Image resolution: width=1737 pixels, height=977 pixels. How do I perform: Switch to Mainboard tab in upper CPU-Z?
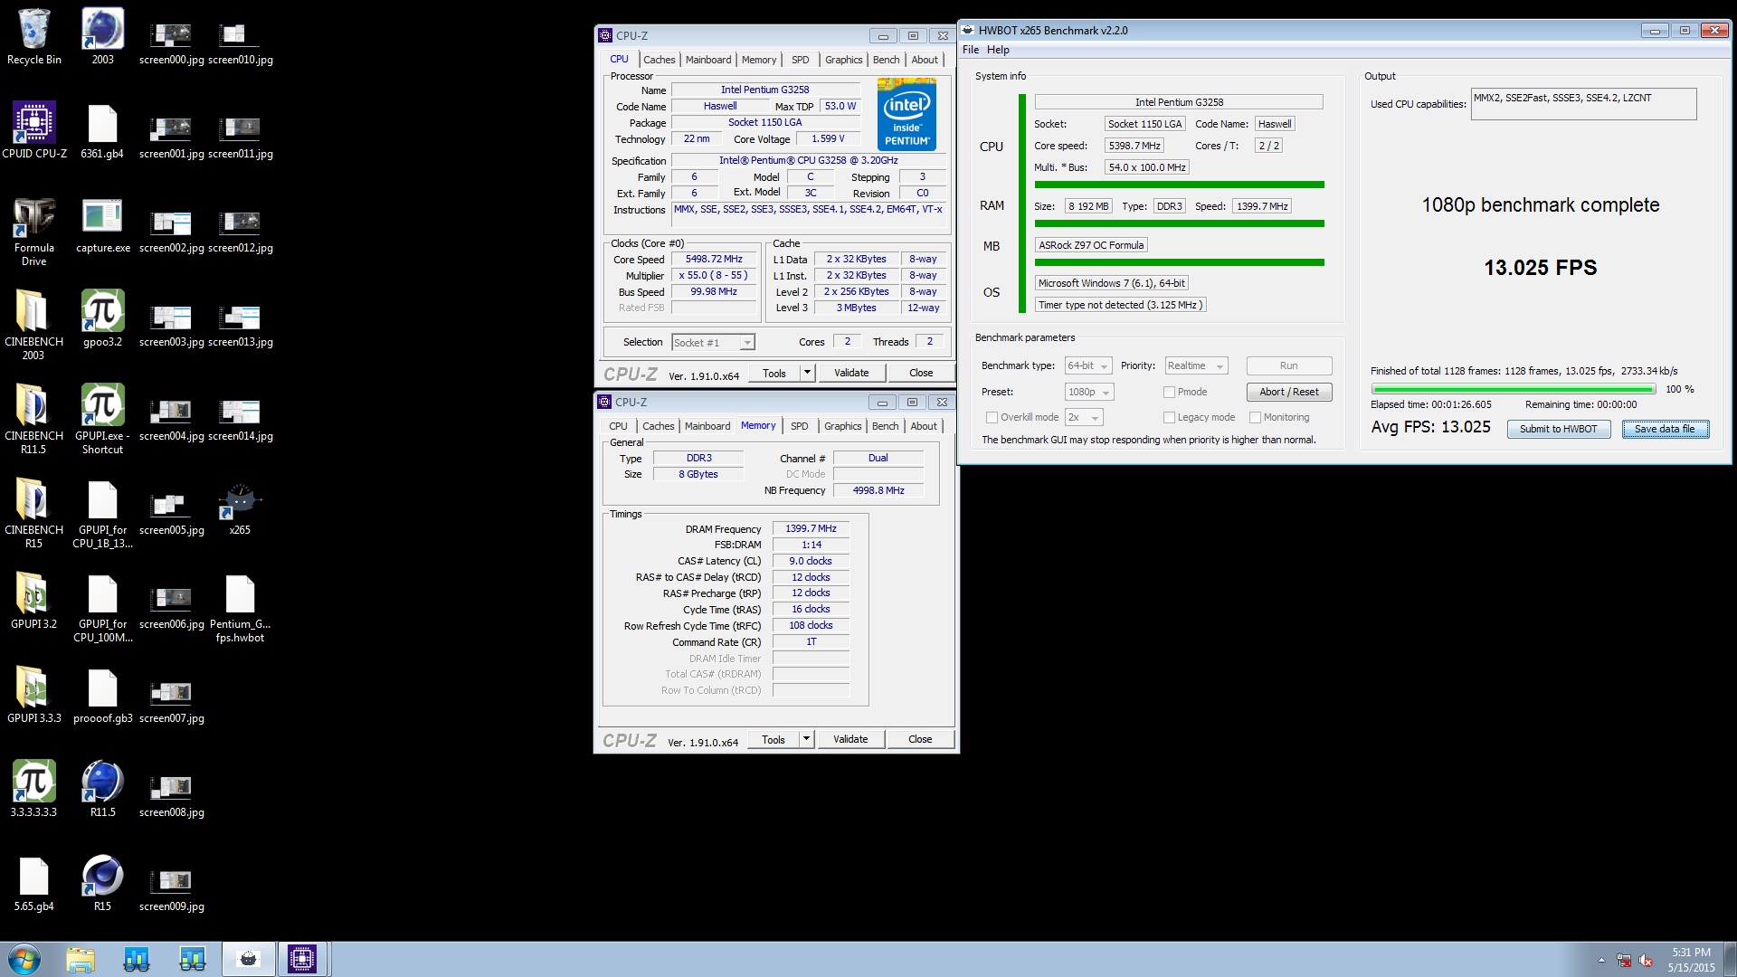coord(708,60)
